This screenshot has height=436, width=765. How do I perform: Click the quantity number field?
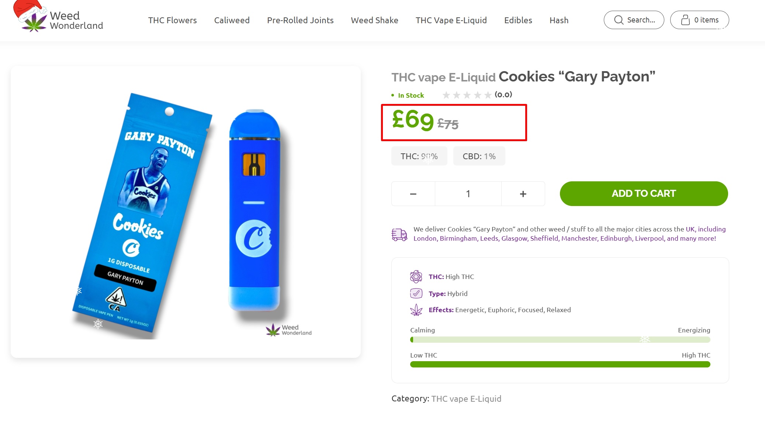[x=468, y=194]
